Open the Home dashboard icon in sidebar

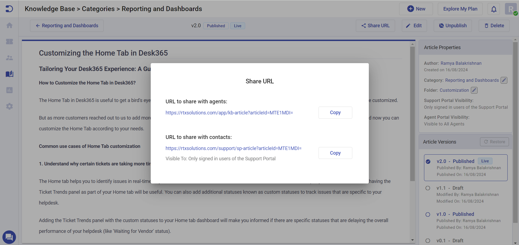9,25
